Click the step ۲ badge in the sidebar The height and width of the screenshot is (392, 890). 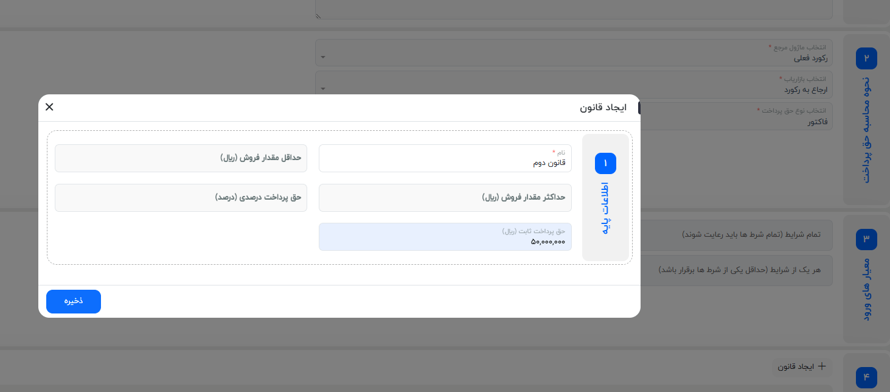coord(866,58)
